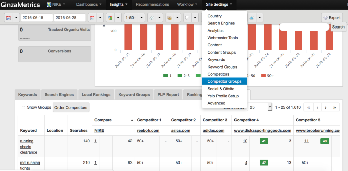This screenshot has width=348, height=171.
Task: Open the end date calendar picker icon
Action: (92, 18)
